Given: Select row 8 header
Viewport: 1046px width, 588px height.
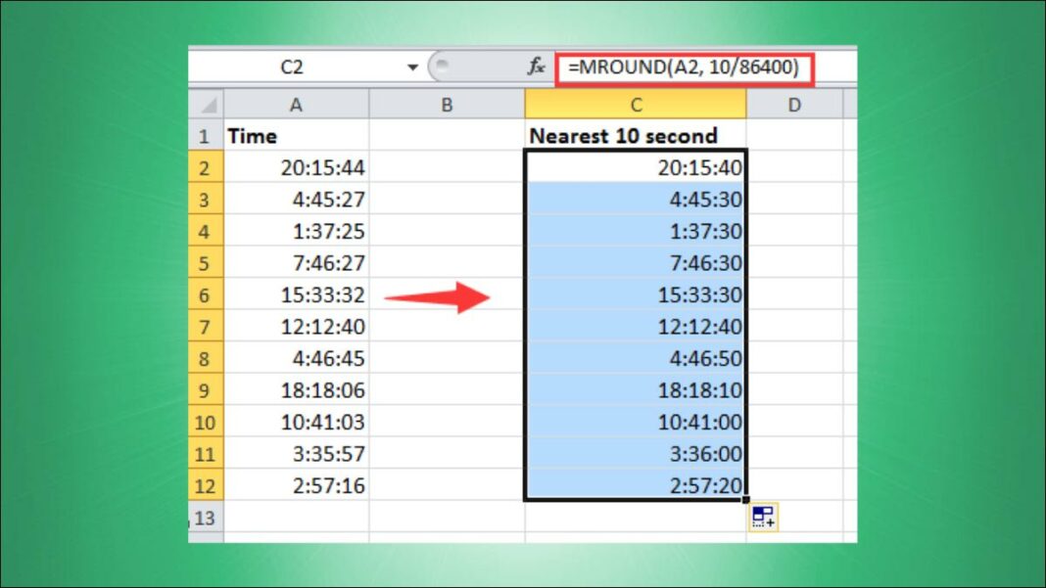Looking at the screenshot, I should pos(206,359).
